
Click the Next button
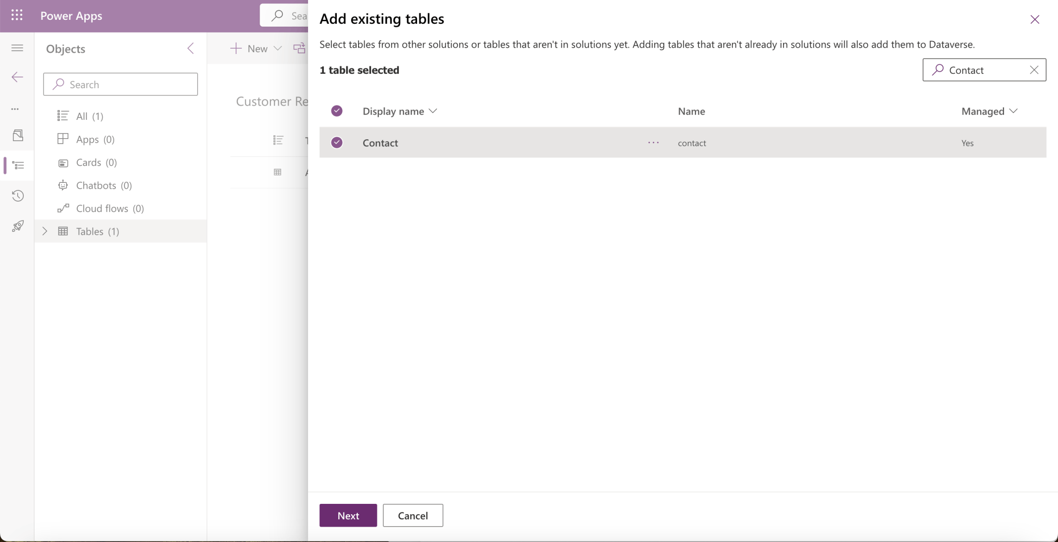pyautogui.click(x=348, y=515)
